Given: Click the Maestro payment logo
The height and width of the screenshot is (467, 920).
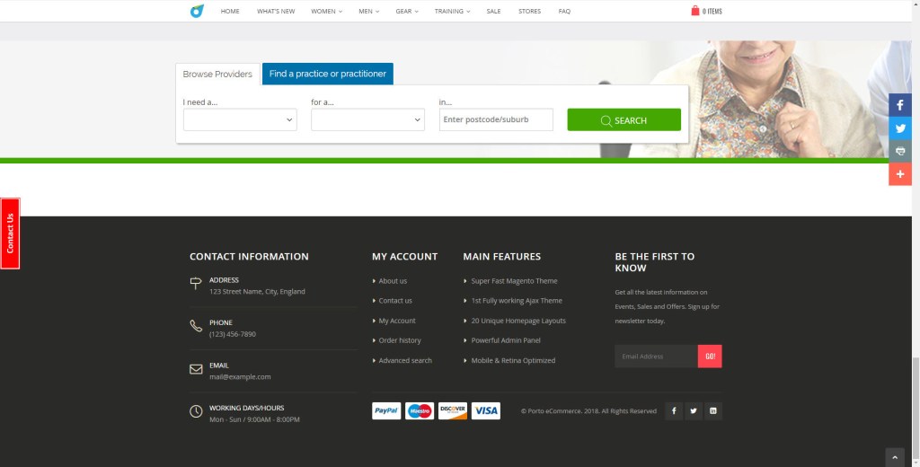Looking at the screenshot, I should coord(420,410).
